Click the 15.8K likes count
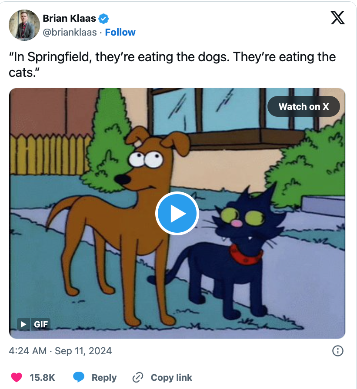 tap(42, 377)
